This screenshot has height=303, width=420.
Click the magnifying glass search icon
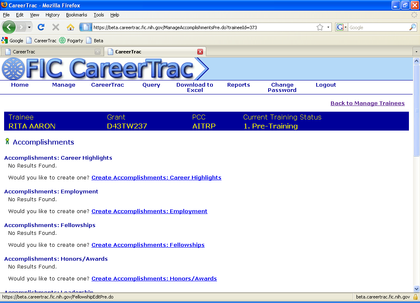coord(413,28)
